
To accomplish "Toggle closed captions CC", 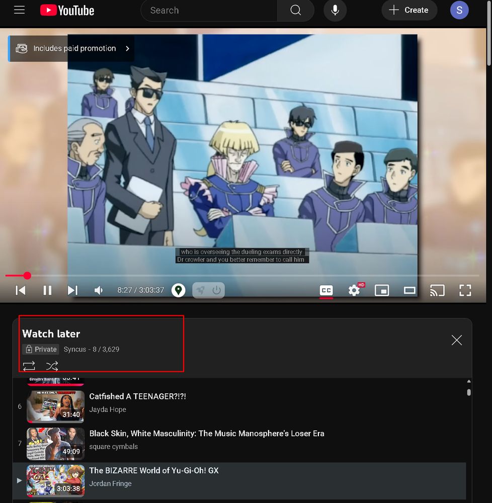I will click(326, 291).
